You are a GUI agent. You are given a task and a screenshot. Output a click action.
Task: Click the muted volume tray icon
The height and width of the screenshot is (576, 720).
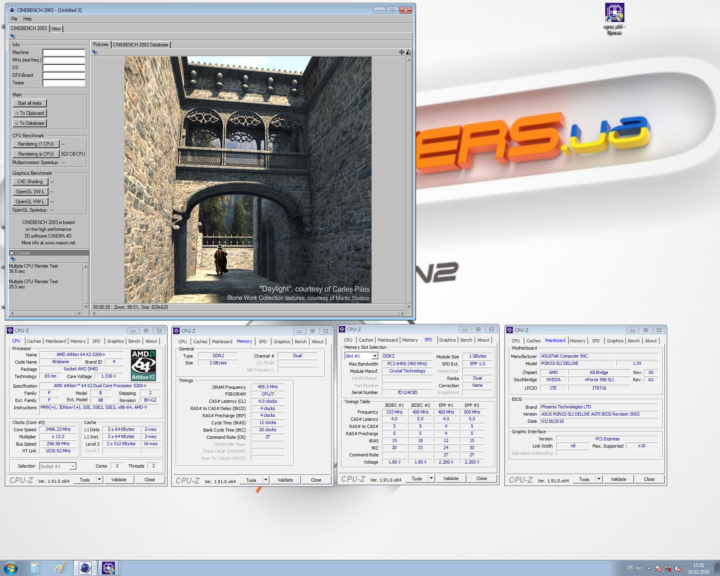tap(678, 568)
